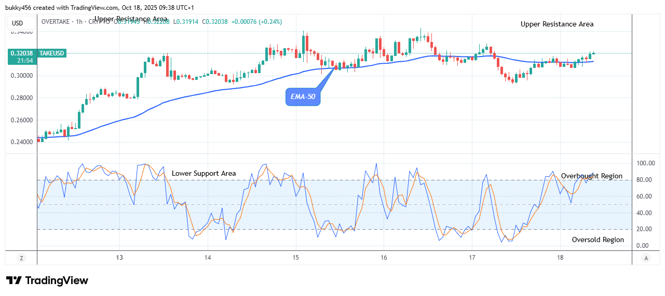The height and width of the screenshot is (296, 665).
Task: Click the A auto-scale icon button
Action: pos(646,258)
